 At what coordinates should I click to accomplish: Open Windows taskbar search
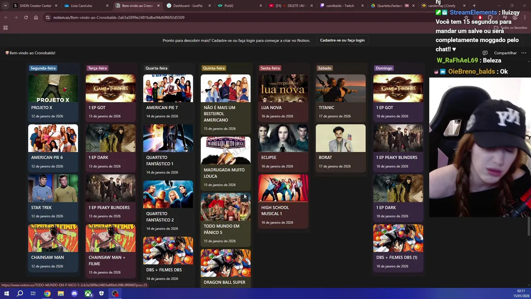coord(20,294)
